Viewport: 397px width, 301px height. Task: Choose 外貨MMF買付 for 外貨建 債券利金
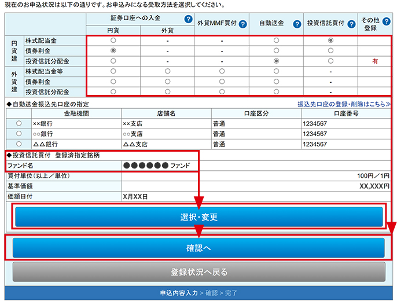222,82
